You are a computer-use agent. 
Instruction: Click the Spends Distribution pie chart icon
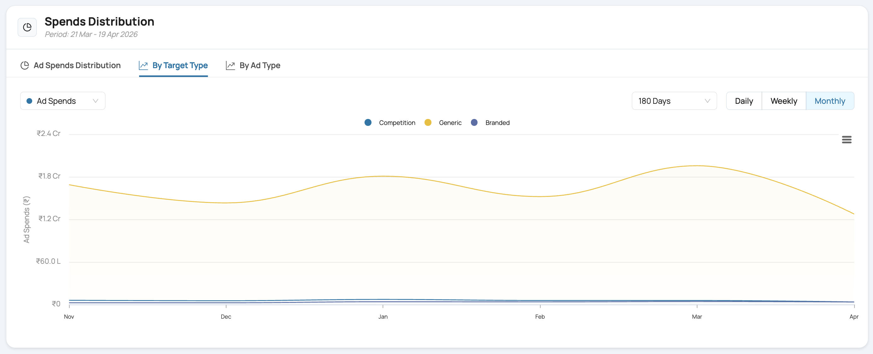pyautogui.click(x=27, y=27)
